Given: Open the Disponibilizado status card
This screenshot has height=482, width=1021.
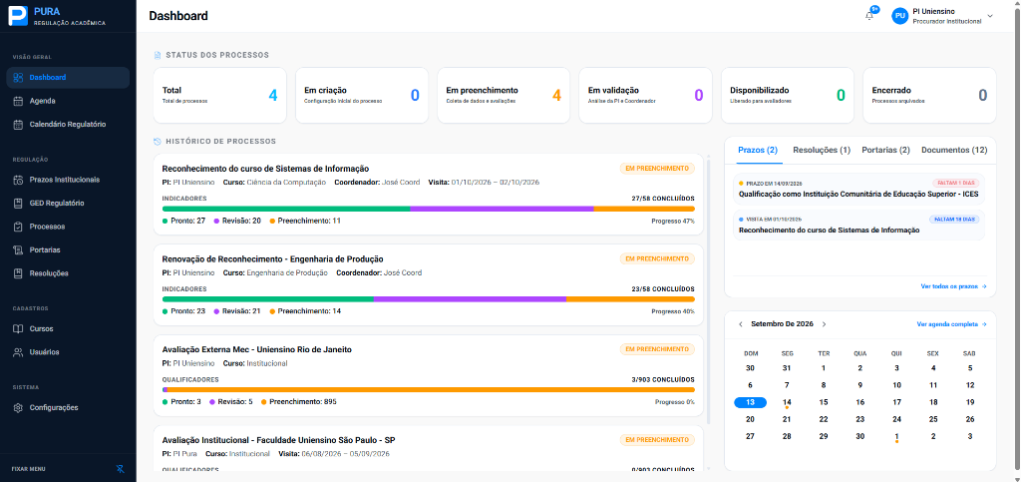Looking at the screenshot, I should pos(788,95).
